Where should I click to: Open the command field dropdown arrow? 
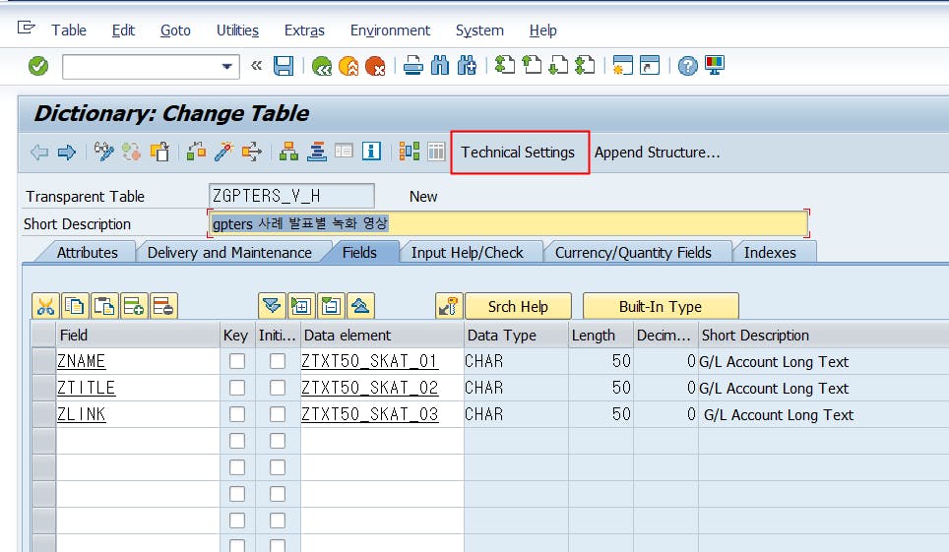point(227,67)
